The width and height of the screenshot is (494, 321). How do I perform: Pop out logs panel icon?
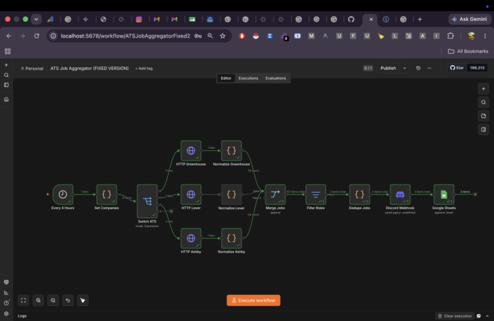(479, 316)
